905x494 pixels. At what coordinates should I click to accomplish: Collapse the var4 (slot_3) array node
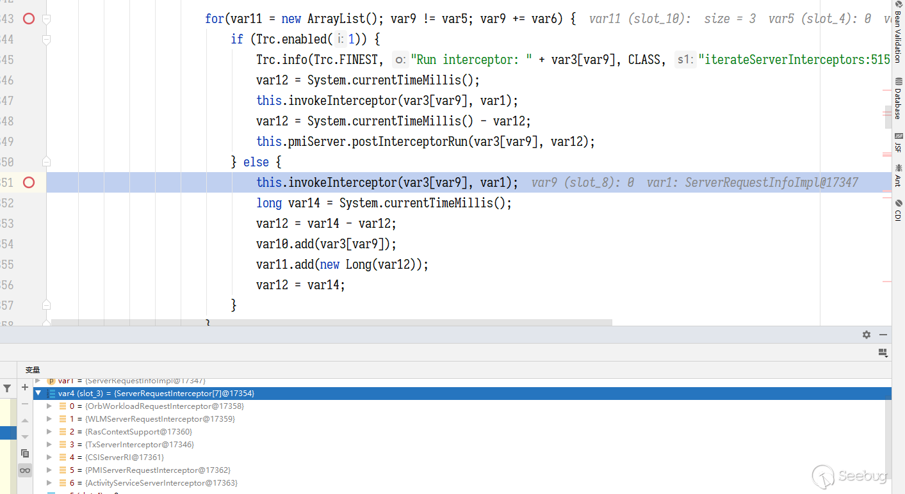pyautogui.click(x=38, y=394)
